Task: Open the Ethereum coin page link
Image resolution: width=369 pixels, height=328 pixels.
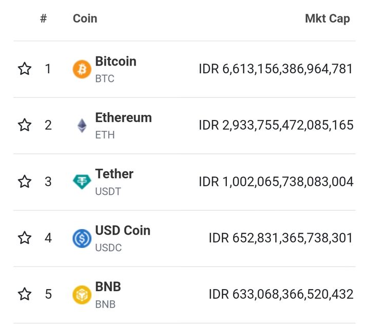Action: (123, 118)
